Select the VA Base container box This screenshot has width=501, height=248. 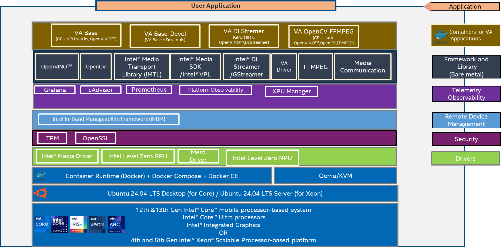click(x=86, y=35)
